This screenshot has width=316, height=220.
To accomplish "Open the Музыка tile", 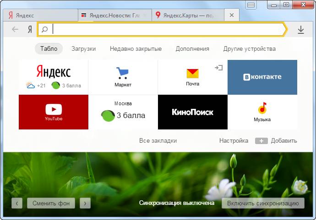I will (262, 112).
